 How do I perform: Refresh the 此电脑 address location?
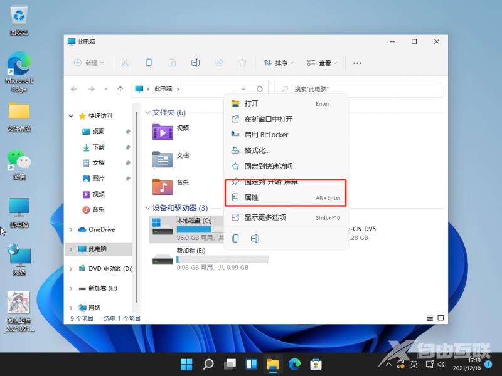pyautogui.click(x=260, y=89)
